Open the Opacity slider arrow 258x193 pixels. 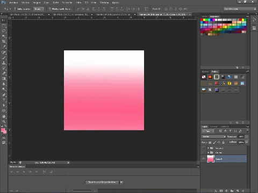tap(247, 137)
